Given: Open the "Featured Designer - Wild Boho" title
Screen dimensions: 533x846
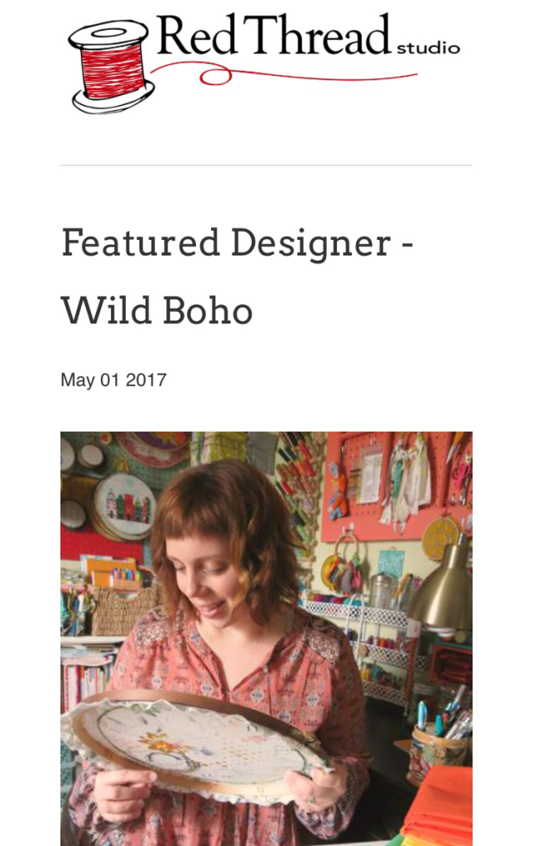Looking at the screenshot, I should [238, 243].
